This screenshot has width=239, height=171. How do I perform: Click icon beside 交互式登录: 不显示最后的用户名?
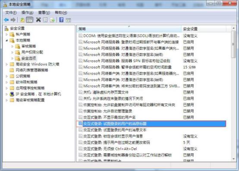click(80, 117)
